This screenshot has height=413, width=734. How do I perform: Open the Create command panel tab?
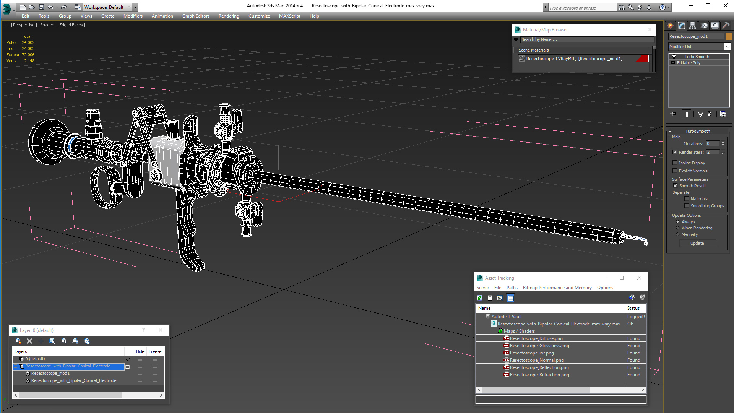click(671, 26)
